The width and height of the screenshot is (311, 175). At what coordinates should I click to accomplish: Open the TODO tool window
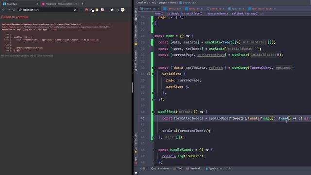tap(178, 169)
